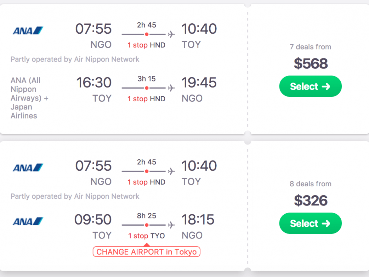
Task: Click '1 stop HND' on 16:30 flight
Action: pos(147,99)
